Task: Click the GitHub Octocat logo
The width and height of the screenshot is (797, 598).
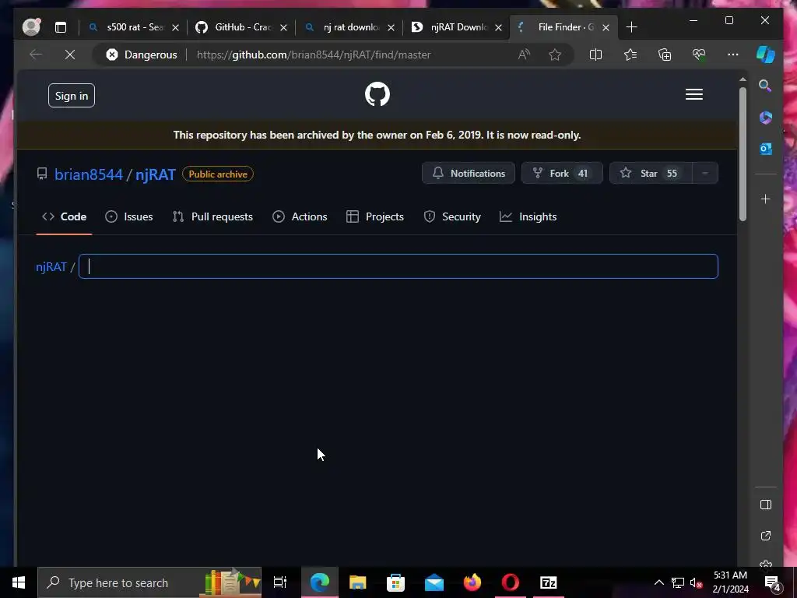Action: (377, 94)
